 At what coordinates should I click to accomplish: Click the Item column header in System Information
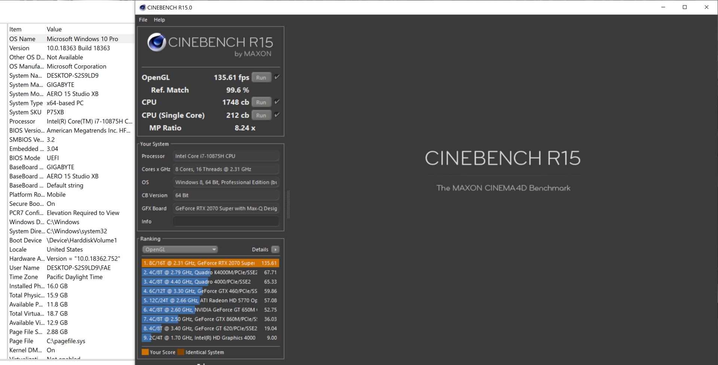[x=26, y=29]
